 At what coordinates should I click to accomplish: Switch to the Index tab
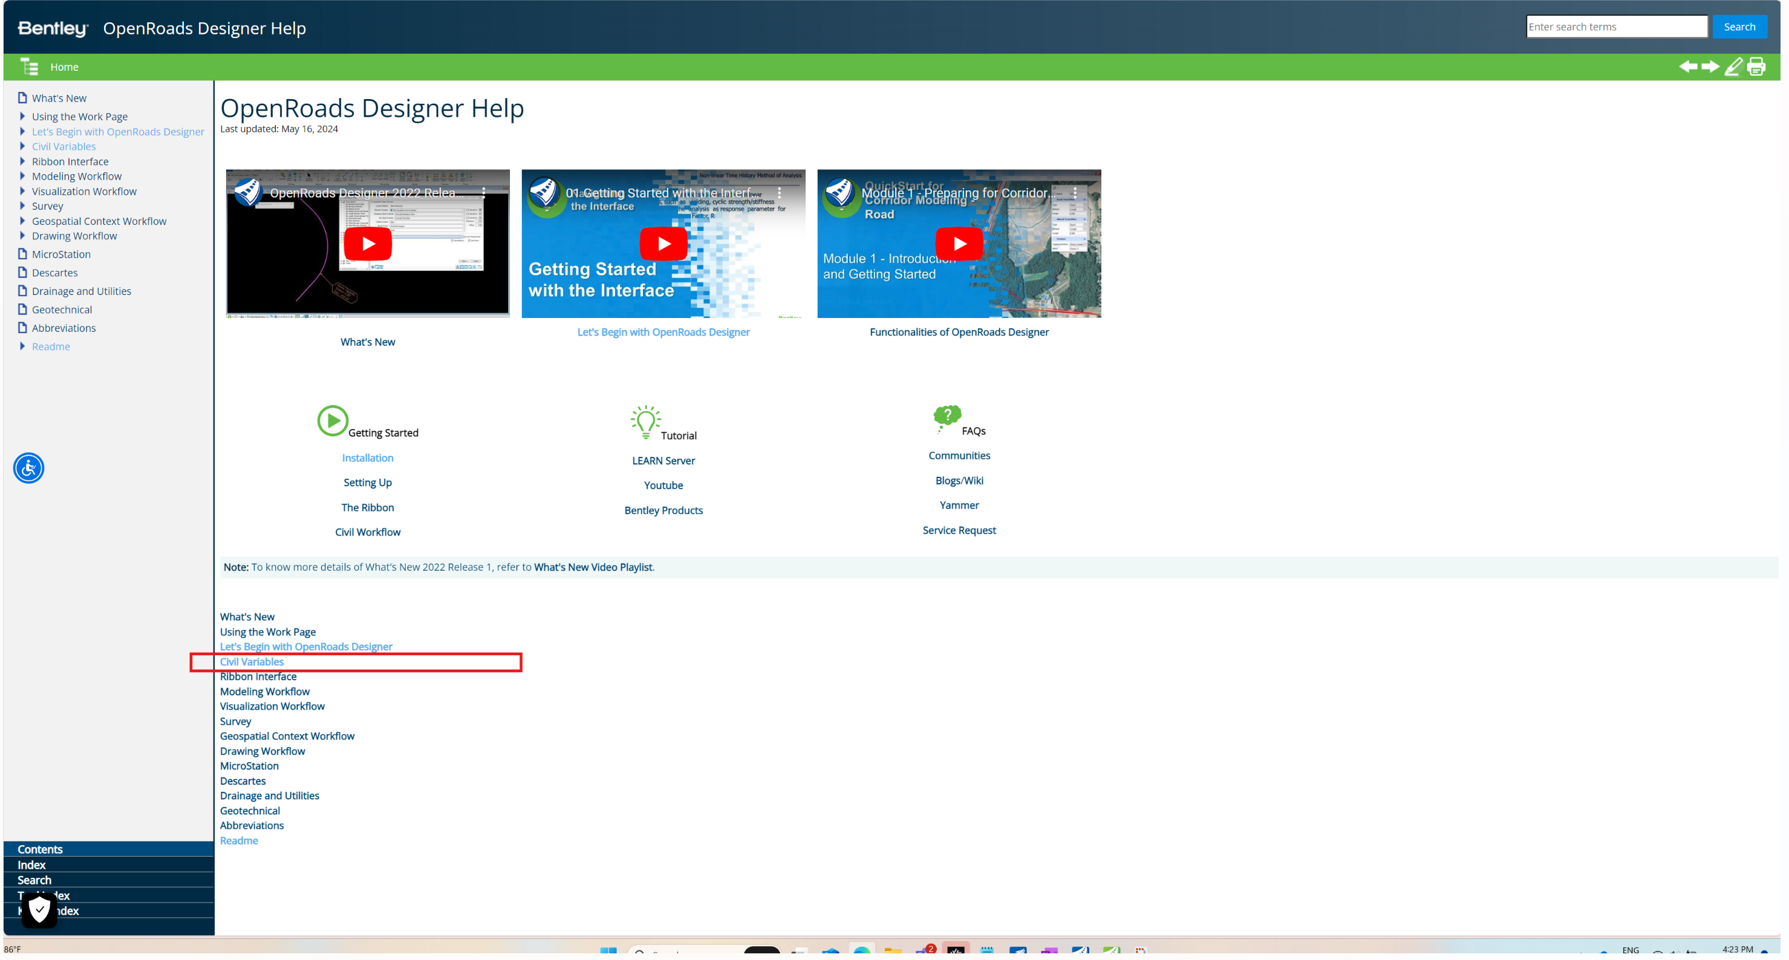(108, 865)
